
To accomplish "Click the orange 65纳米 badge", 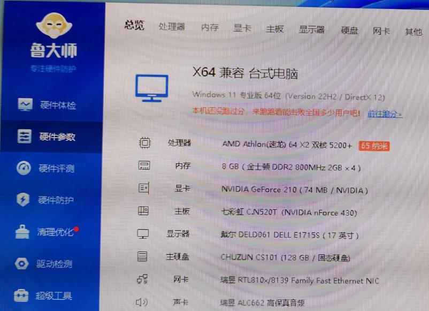I will click(x=374, y=146).
